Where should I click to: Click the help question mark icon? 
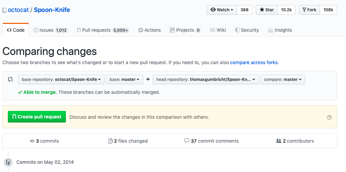pyautogui.click(x=329, y=117)
